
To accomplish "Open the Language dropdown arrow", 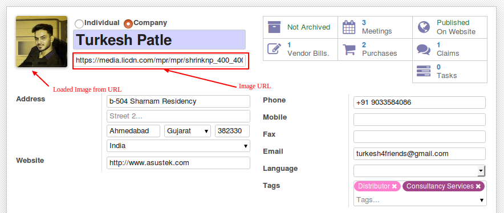I will click(481, 171).
